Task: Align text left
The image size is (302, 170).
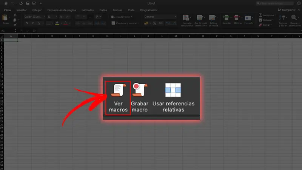Action: pyautogui.click(x=78, y=23)
